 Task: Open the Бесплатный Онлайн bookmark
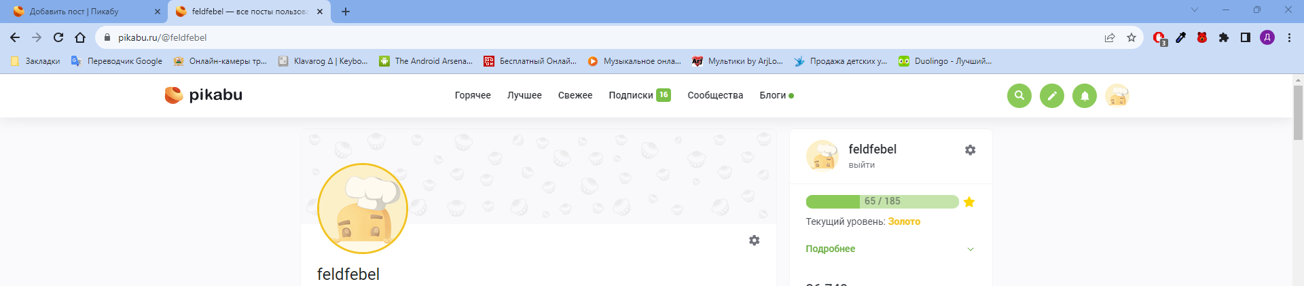click(x=530, y=61)
